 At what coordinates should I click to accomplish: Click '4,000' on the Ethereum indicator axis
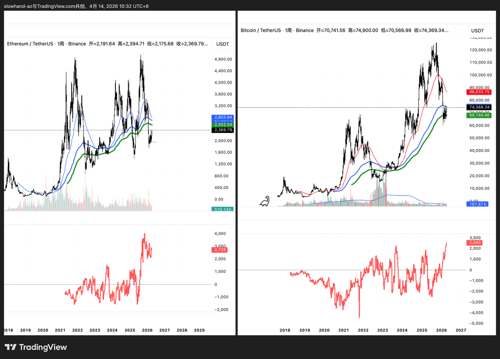point(220,233)
